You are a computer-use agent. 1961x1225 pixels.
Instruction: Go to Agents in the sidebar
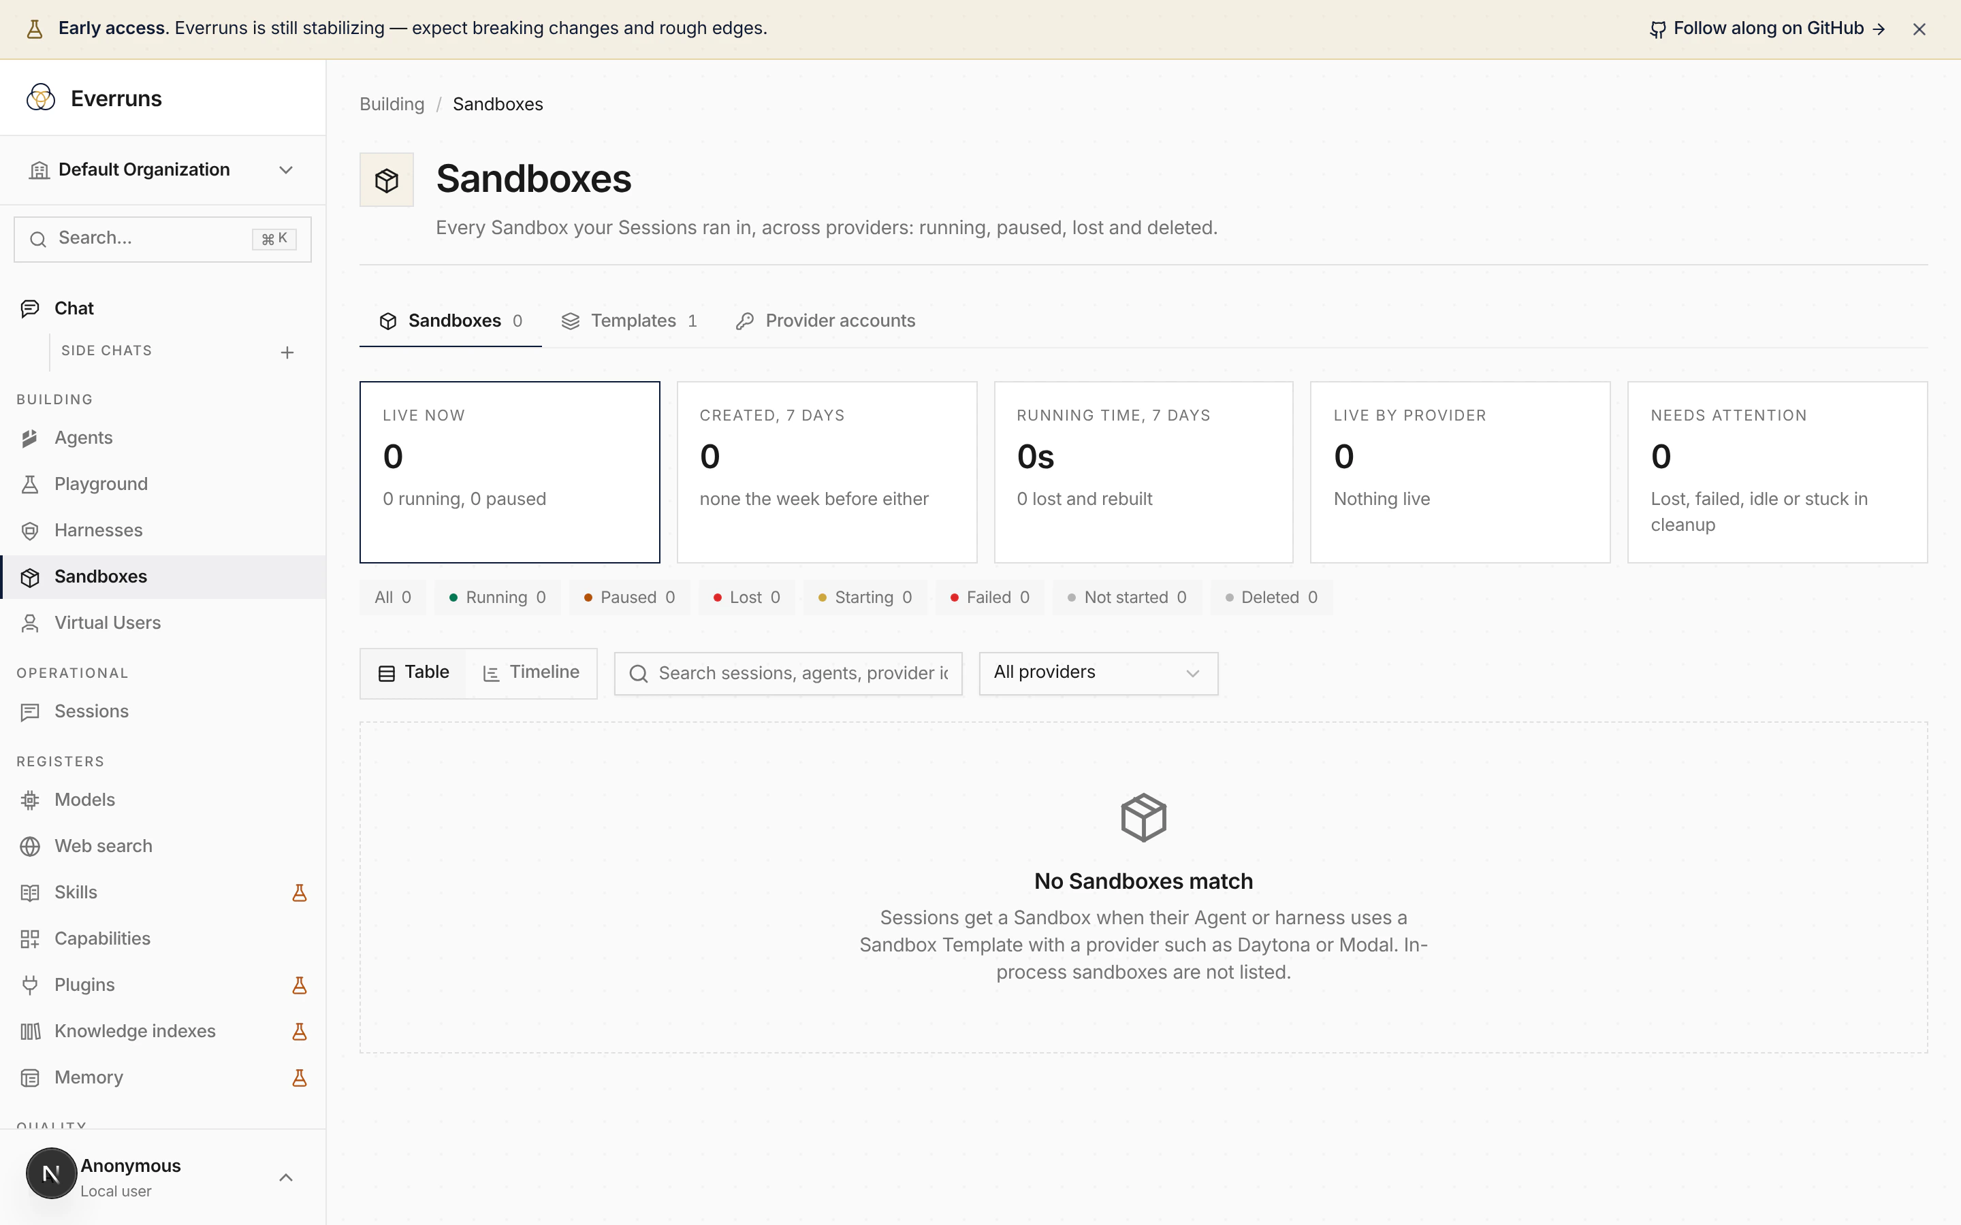162,438
